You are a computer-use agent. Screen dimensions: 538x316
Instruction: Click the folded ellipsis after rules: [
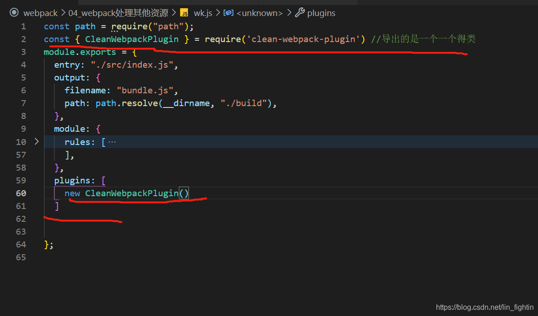pos(112,142)
